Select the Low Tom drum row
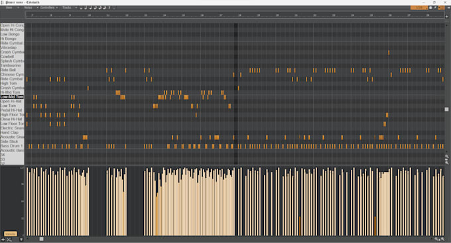 pyautogui.click(x=12, y=106)
